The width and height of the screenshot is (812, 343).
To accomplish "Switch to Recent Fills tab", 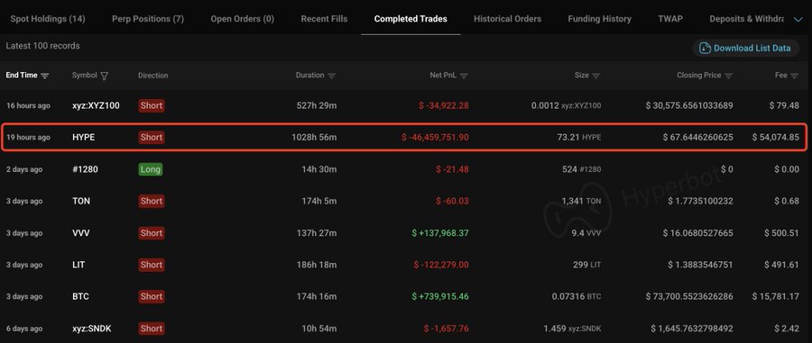I will [324, 19].
